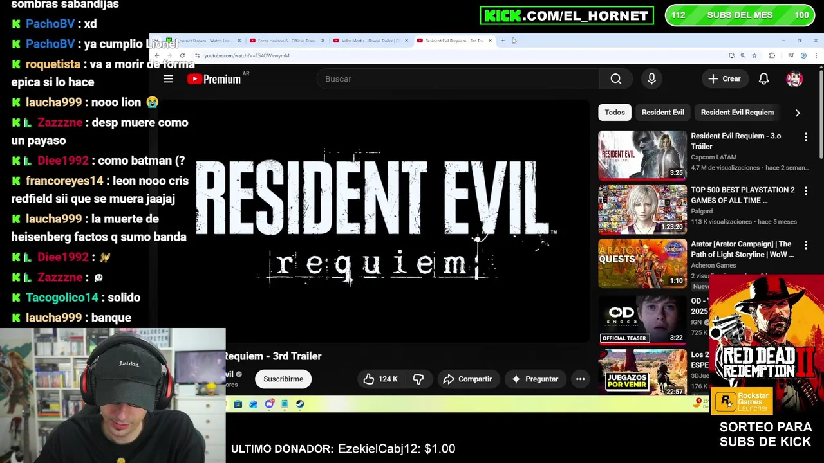Open the Juegazos Por Venir thumbnail
824x463 pixels.
click(642, 372)
